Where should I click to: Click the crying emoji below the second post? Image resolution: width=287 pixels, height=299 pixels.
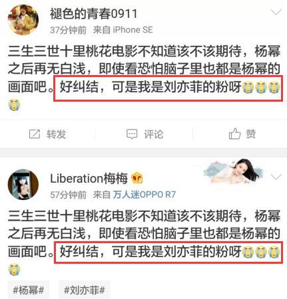tap(15, 270)
